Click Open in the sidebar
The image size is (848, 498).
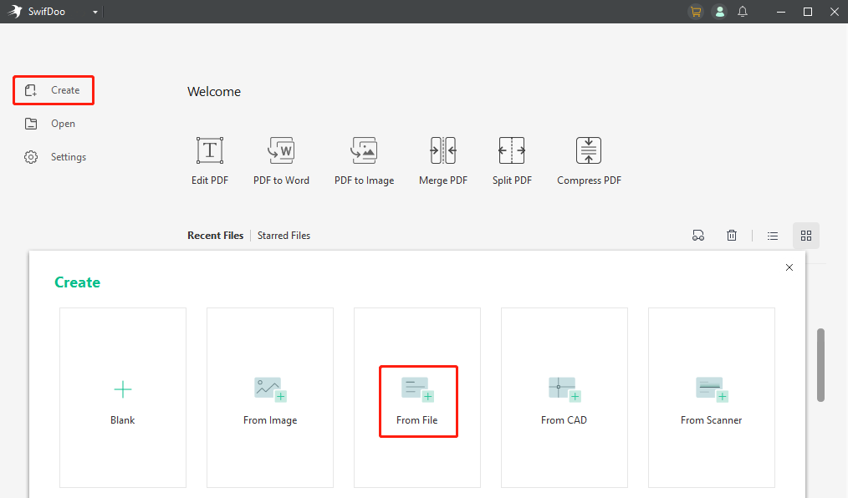[49, 124]
